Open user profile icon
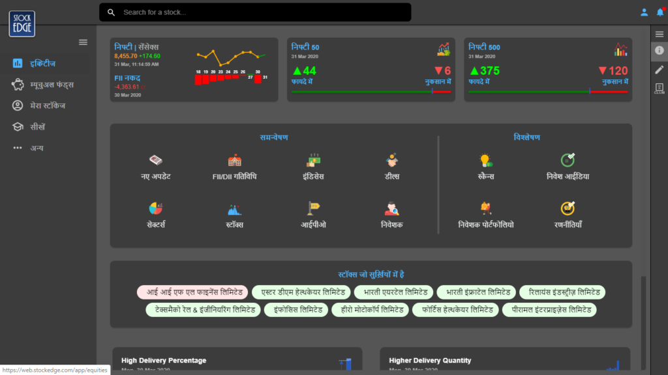The image size is (668, 375). point(644,12)
